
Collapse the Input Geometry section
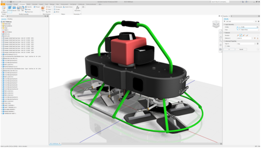[225, 24]
